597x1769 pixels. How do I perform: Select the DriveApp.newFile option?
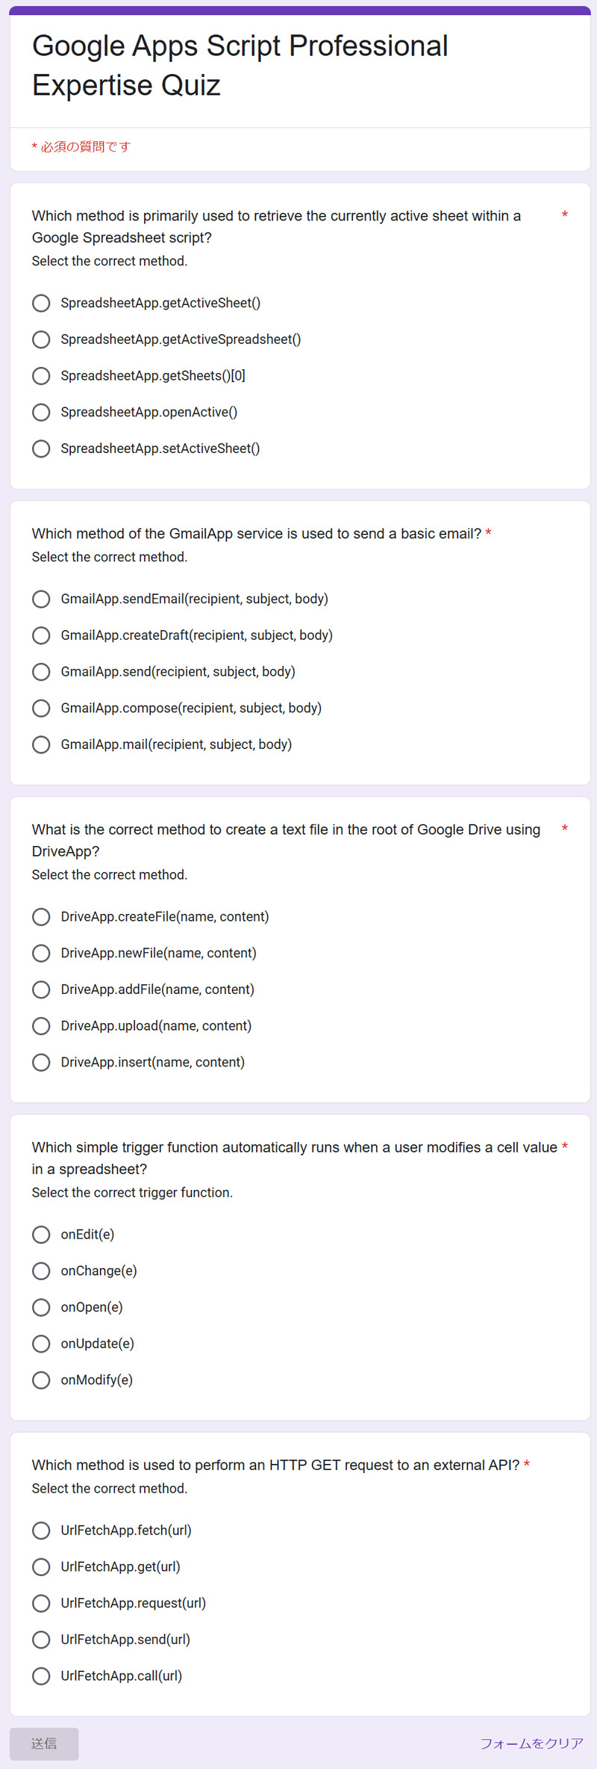(x=41, y=953)
